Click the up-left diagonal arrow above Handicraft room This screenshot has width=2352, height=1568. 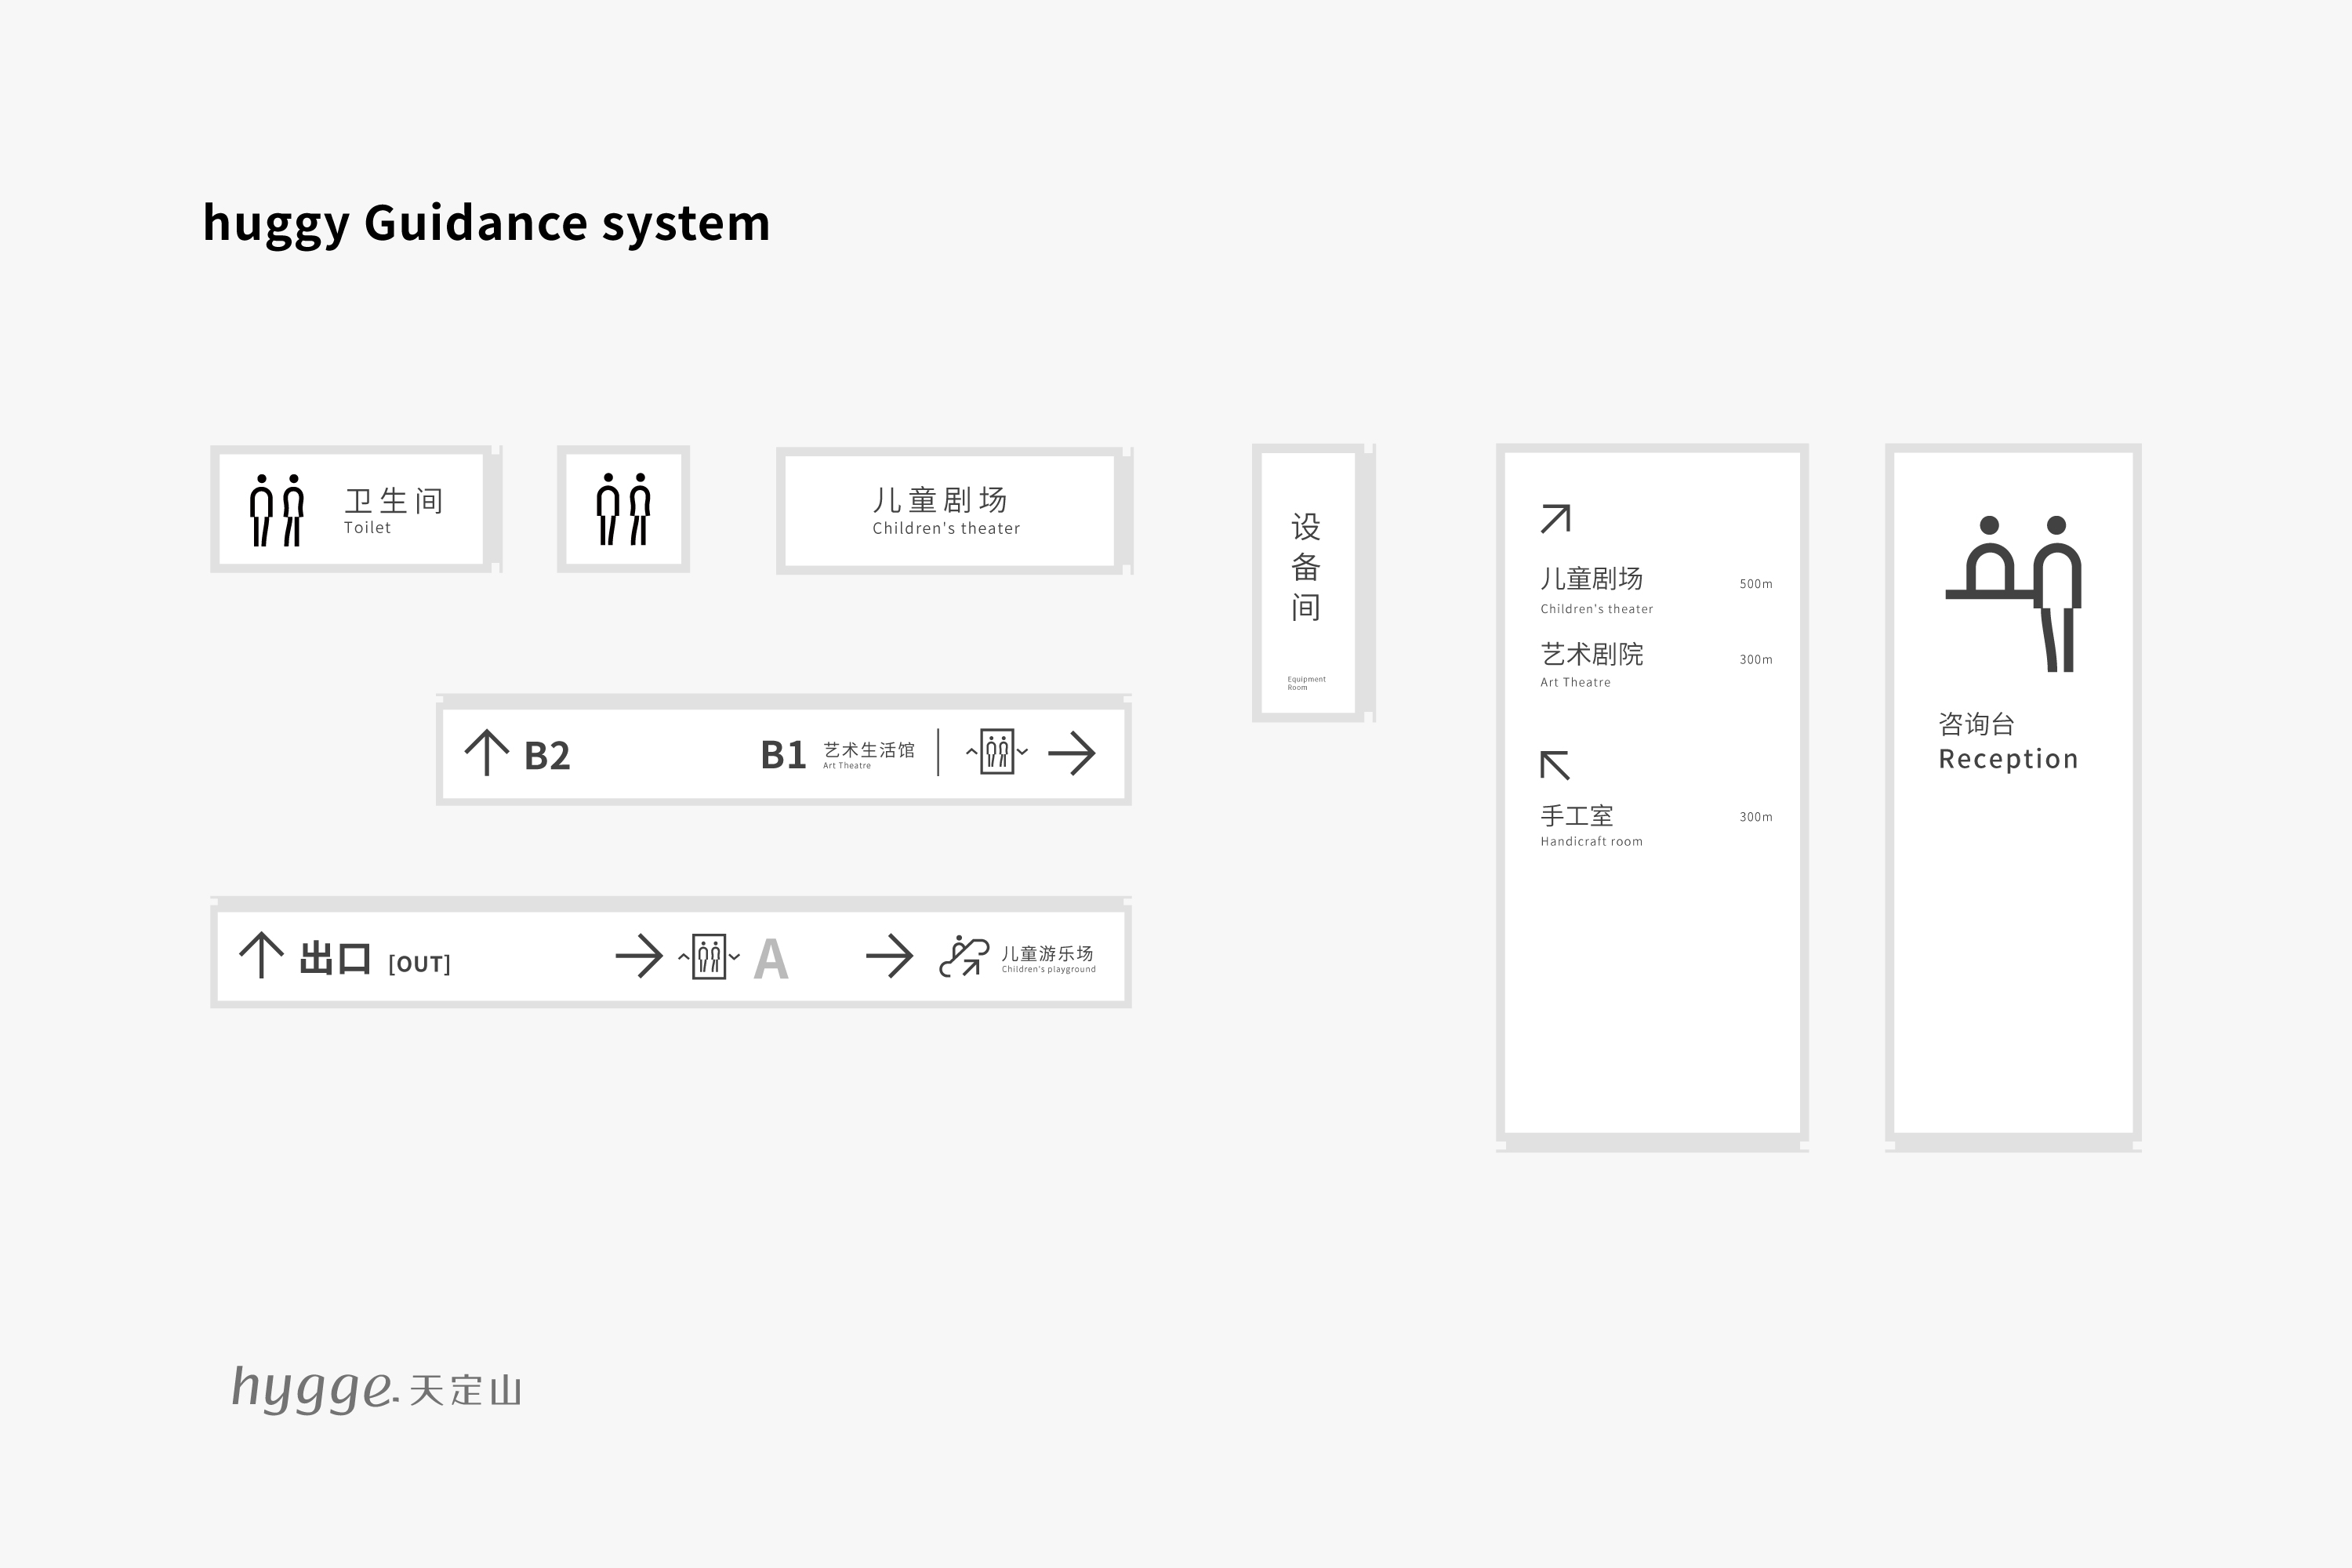pos(1555,765)
